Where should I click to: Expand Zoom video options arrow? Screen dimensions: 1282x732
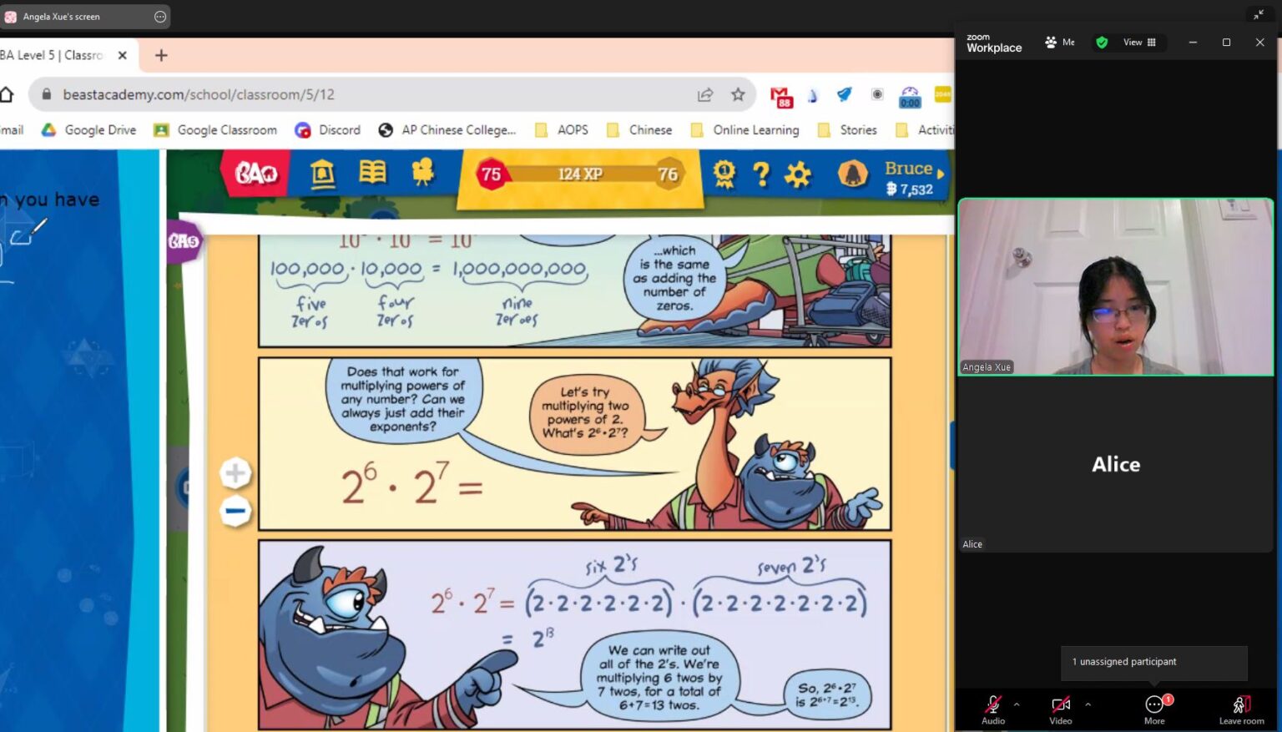pos(1088,704)
